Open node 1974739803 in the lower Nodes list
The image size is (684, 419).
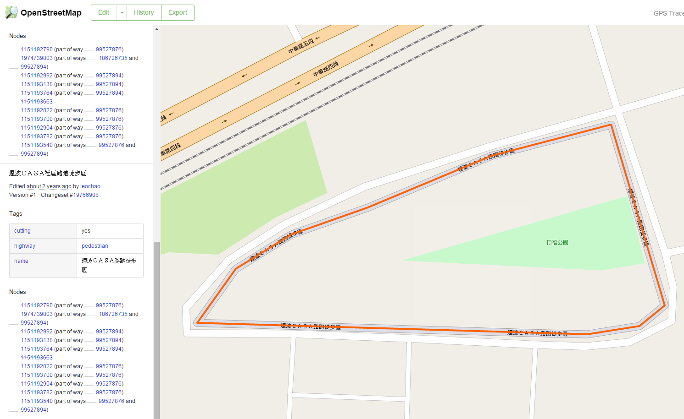tap(37, 314)
